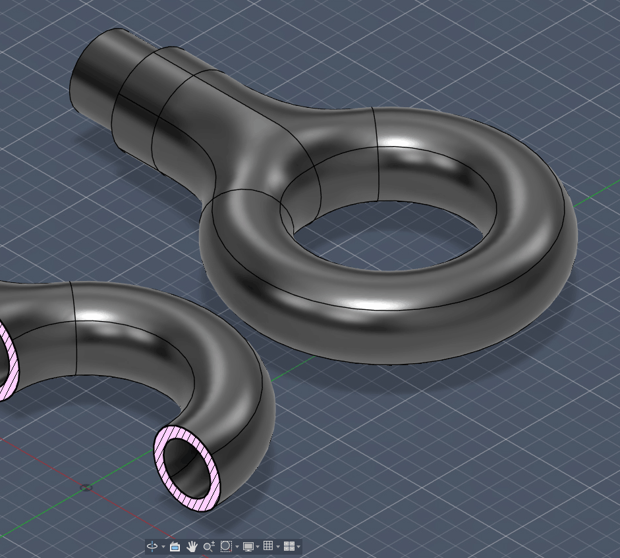Select the eye bolt's narrow cylindrical shank end
The image size is (620, 558).
[x=96, y=72]
